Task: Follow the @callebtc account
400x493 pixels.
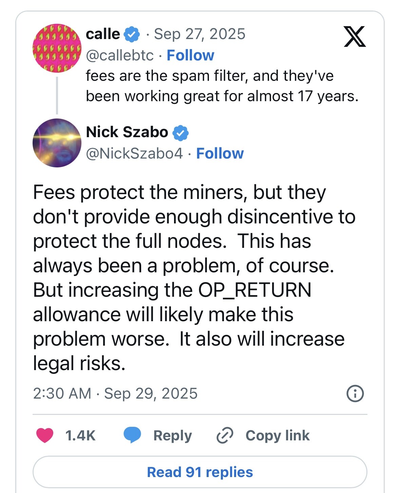Action: click(x=190, y=55)
